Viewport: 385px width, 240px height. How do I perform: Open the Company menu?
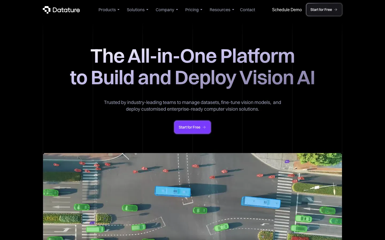167,10
